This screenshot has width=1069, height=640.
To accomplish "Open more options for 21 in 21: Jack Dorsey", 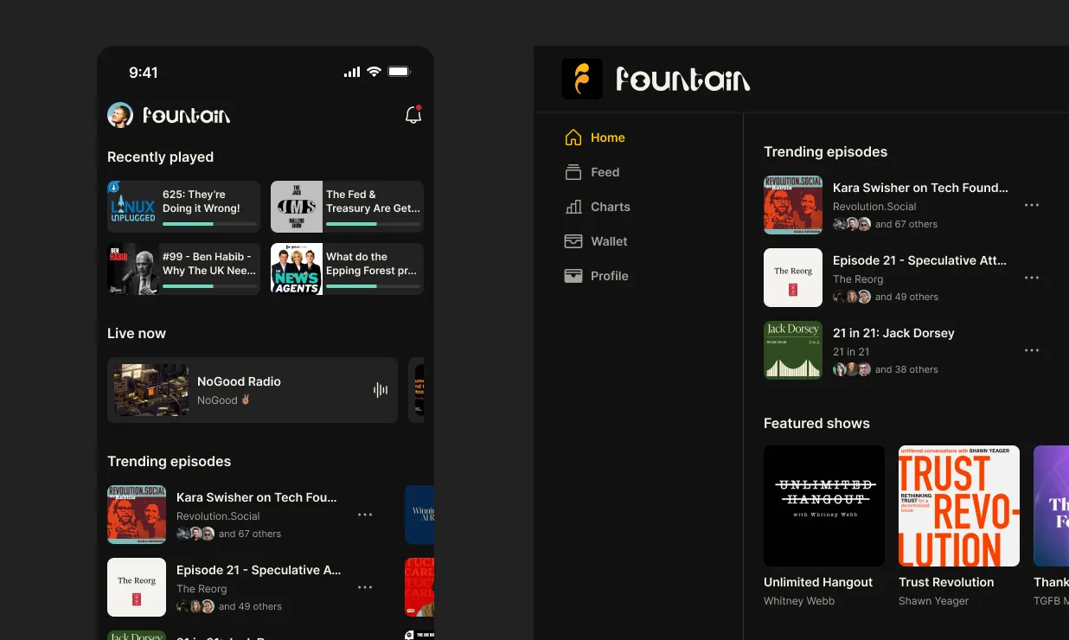I will [1031, 350].
